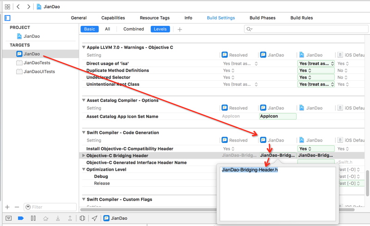Click Asset Catalog App Icon Set Name row
The height and width of the screenshot is (226, 370).
pyautogui.click(x=122, y=116)
